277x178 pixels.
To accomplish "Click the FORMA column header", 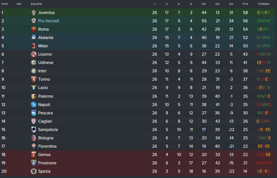I will [x=263, y=4].
